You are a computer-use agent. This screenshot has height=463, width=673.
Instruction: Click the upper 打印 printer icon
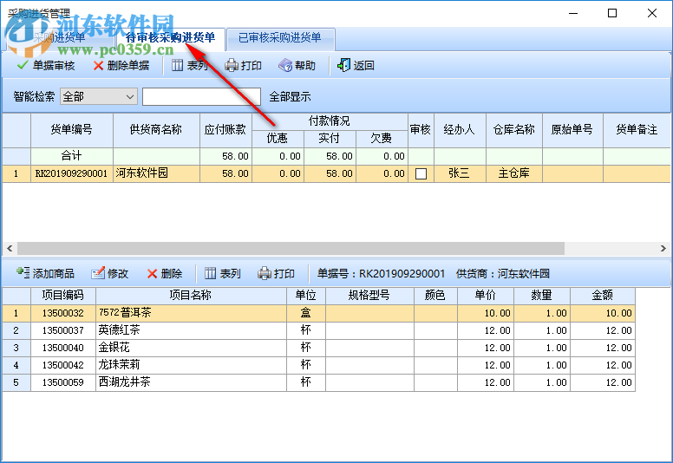pos(232,65)
